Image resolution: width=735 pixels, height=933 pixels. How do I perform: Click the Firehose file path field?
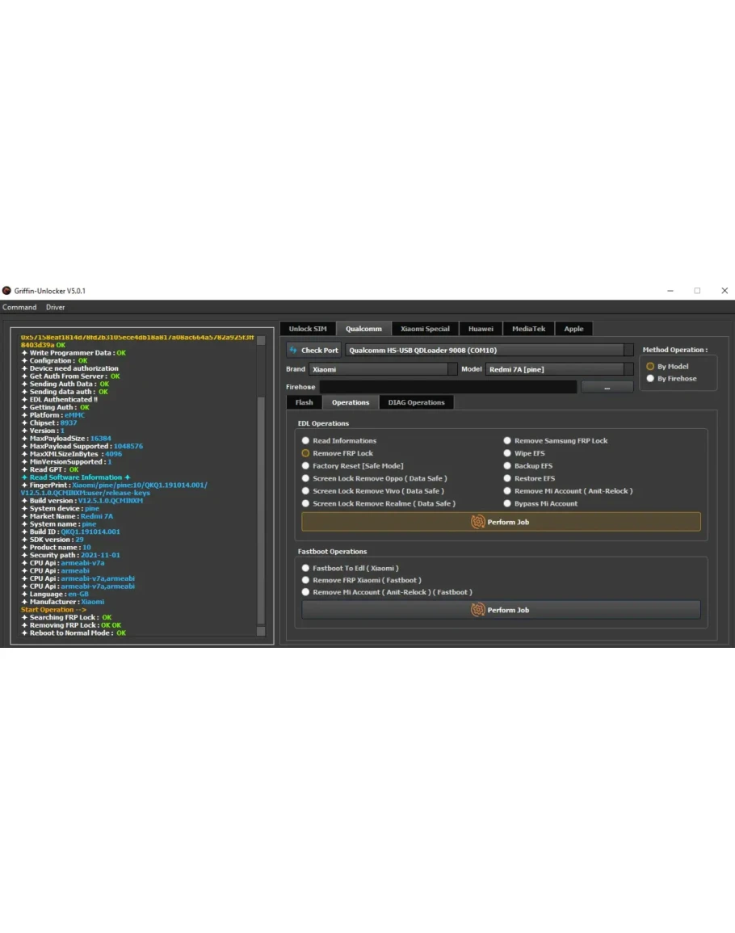click(x=448, y=387)
